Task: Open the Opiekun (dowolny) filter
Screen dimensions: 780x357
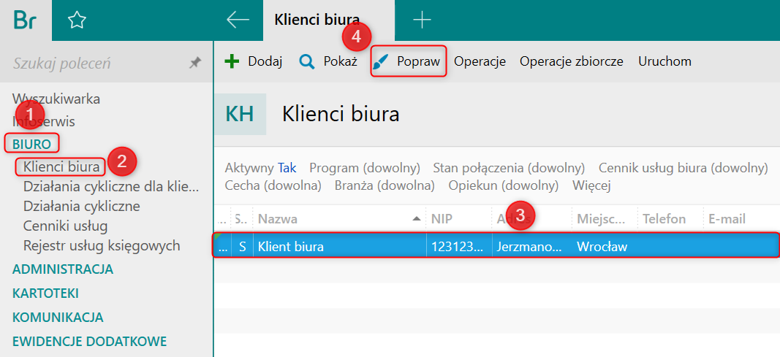Action: pos(504,185)
